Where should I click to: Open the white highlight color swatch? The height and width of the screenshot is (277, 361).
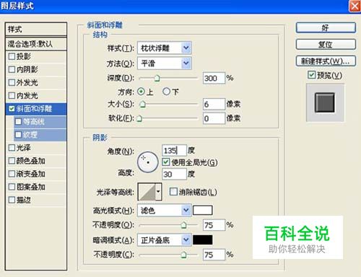pyautogui.click(x=203, y=210)
